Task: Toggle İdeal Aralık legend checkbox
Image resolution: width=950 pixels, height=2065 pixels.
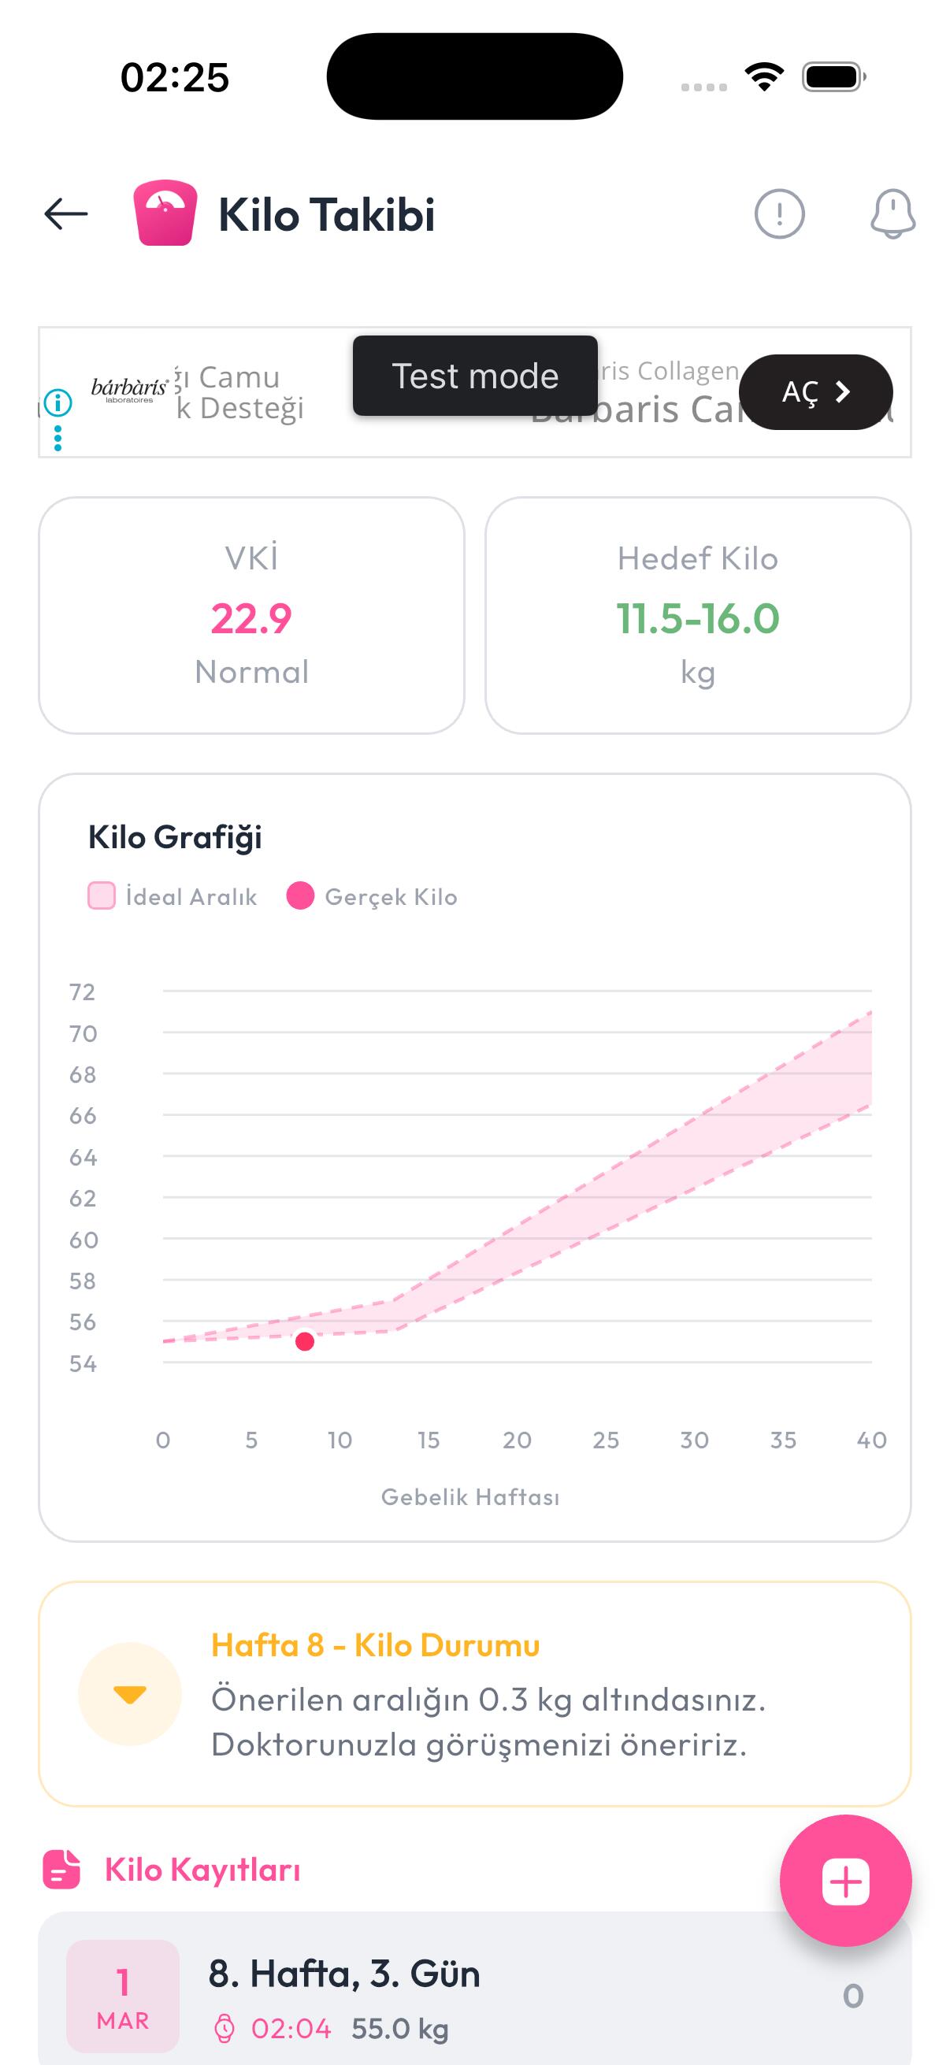Action: [x=102, y=896]
